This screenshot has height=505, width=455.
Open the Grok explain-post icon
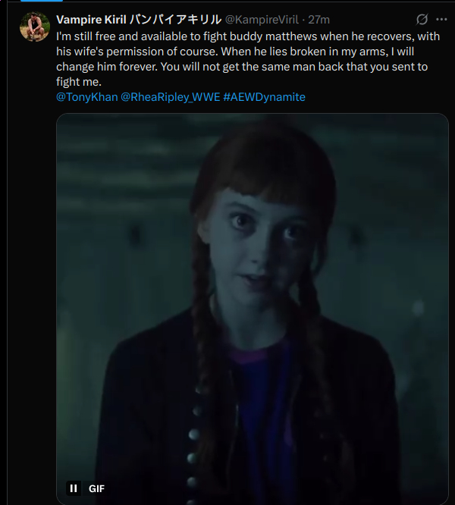[422, 19]
